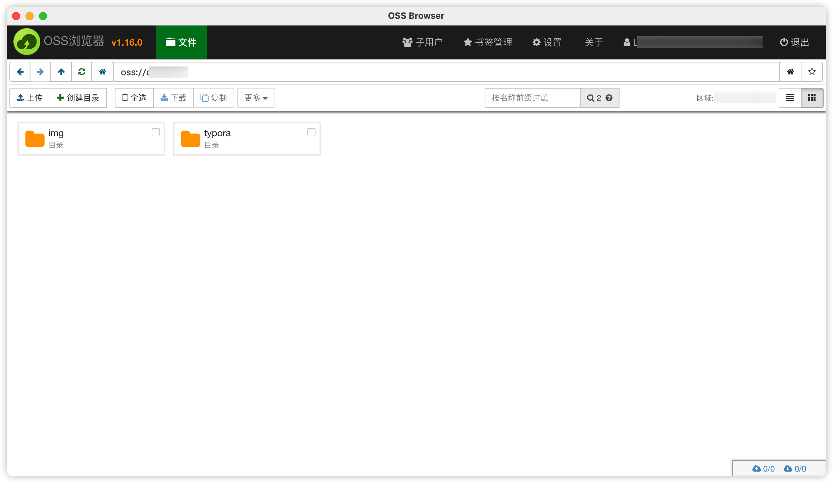Open 设置 settings
Image resolution: width=833 pixels, height=483 pixels.
547,42
